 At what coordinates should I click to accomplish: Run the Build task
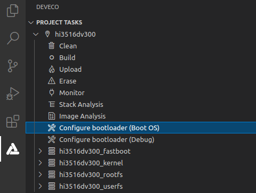[67, 57]
